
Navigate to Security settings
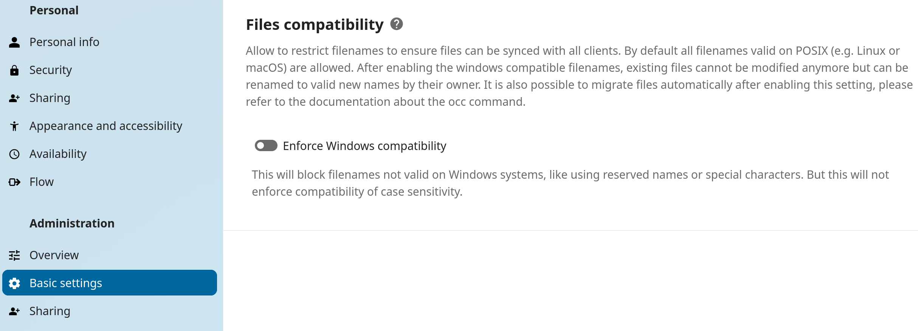pyautogui.click(x=51, y=70)
